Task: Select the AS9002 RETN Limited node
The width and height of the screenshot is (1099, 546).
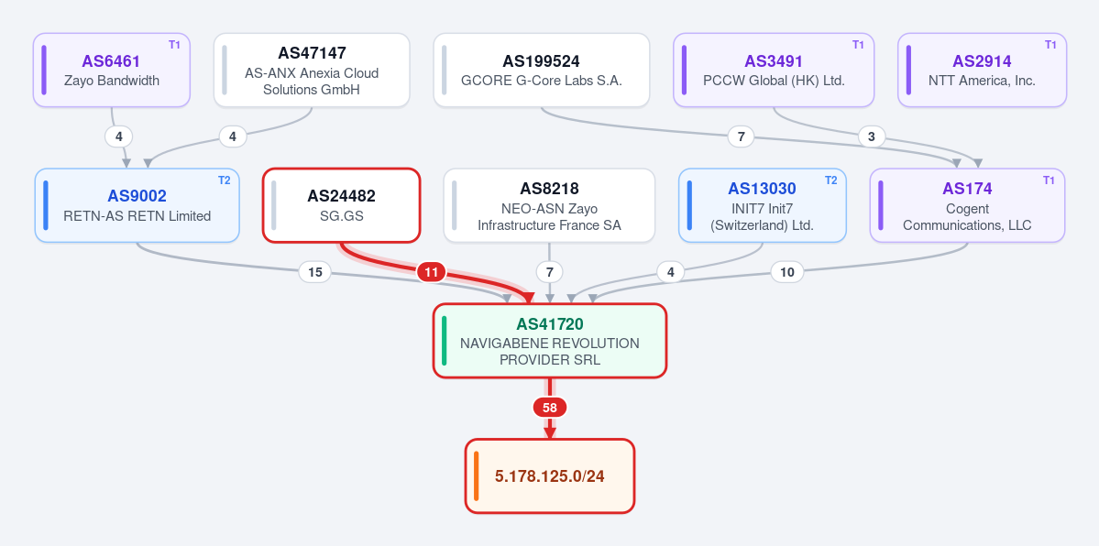Action: [x=137, y=205]
